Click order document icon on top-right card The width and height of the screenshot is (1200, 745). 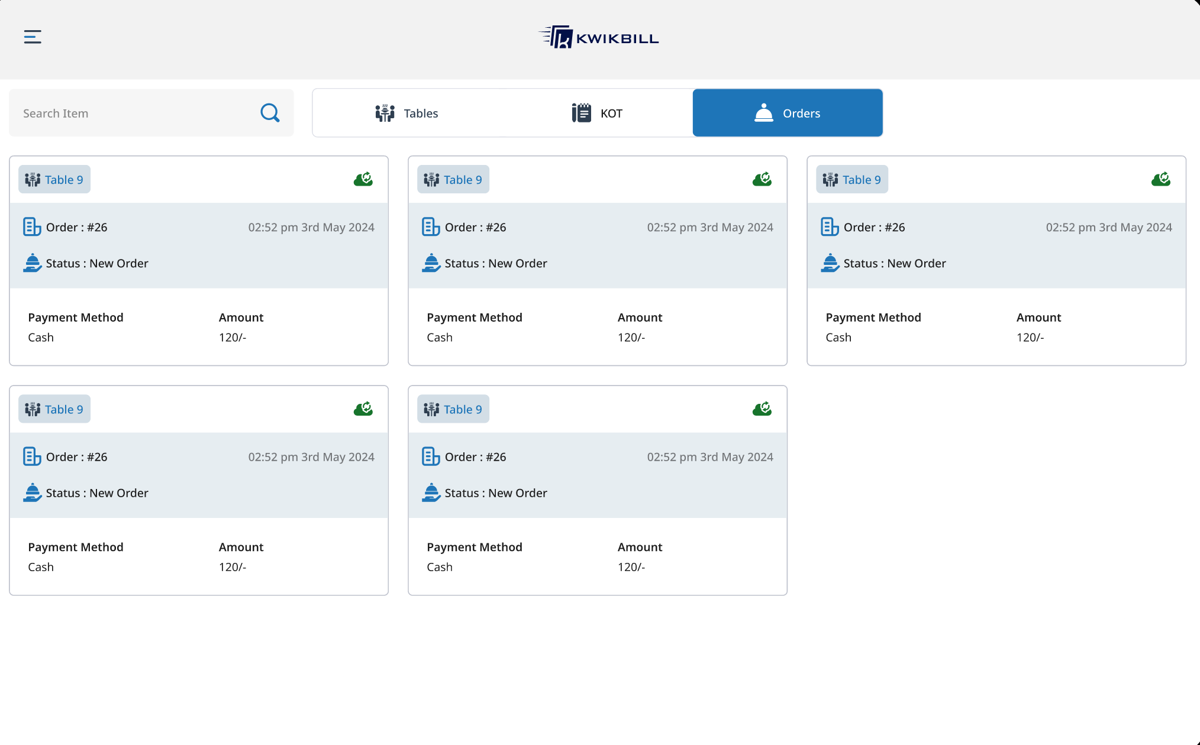coord(830,227)
